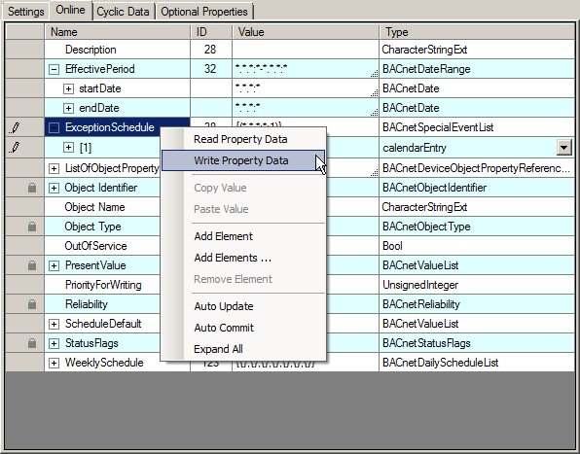Select the Description property name
Screen dimensions: 580x454
(x=91, y=50)
